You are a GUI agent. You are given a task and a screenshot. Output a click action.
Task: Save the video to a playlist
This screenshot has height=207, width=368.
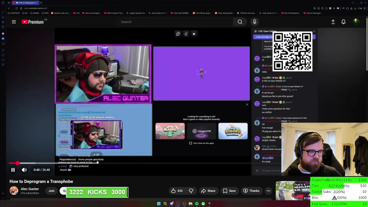pos(229,191)
